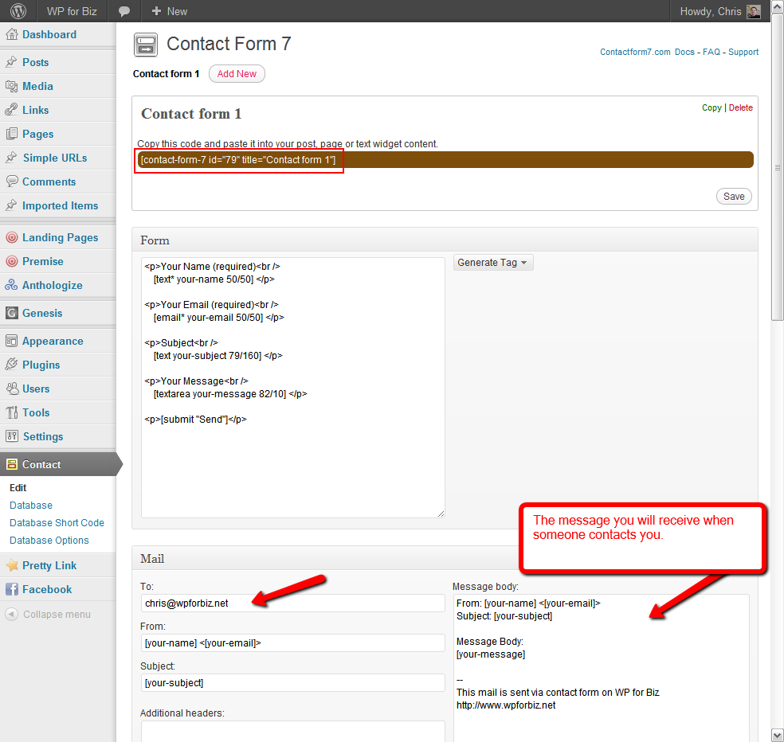784x742 pixels.
Task: Click the Posts pushpin icon
Action: tap(11, 62)
